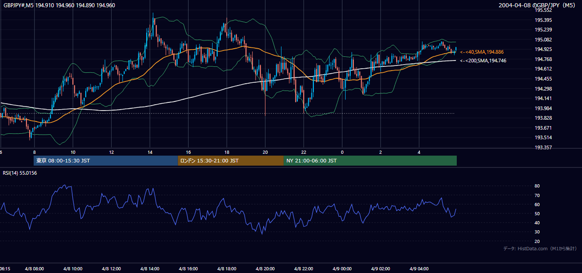Click hour label 16 under price chart
The height and width of the screenshot is (273, 582).
188,152
